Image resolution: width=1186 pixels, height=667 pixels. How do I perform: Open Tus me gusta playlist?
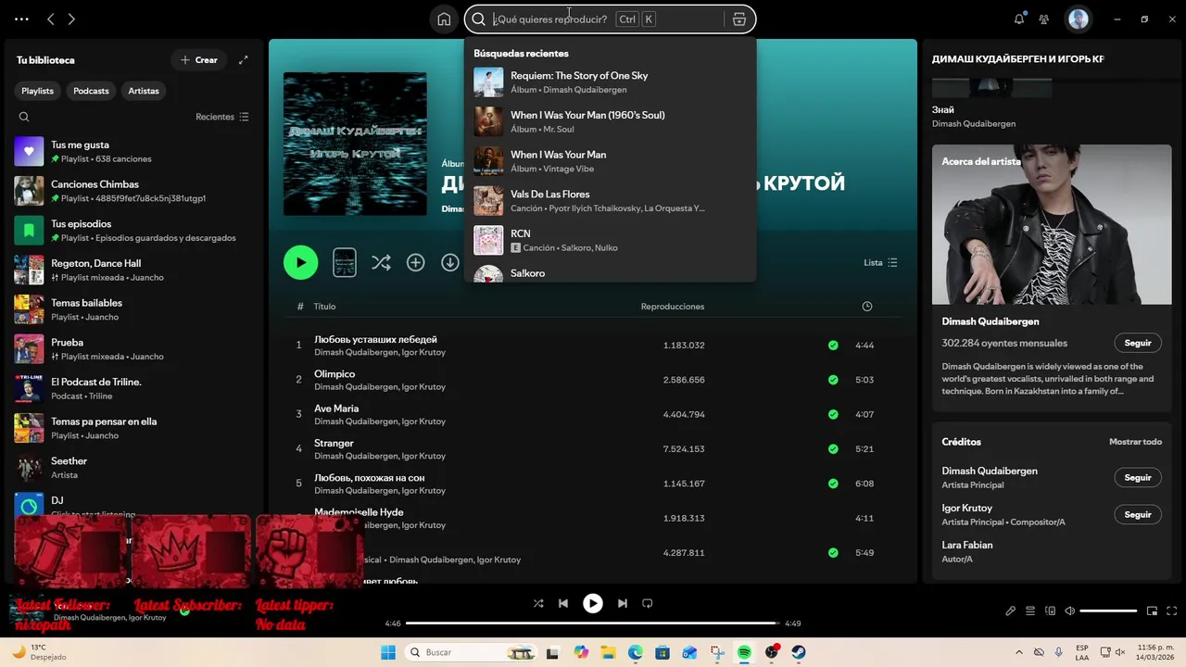tap(132, 151)
